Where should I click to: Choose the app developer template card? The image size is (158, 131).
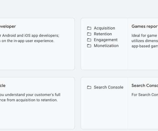[37, 44]
